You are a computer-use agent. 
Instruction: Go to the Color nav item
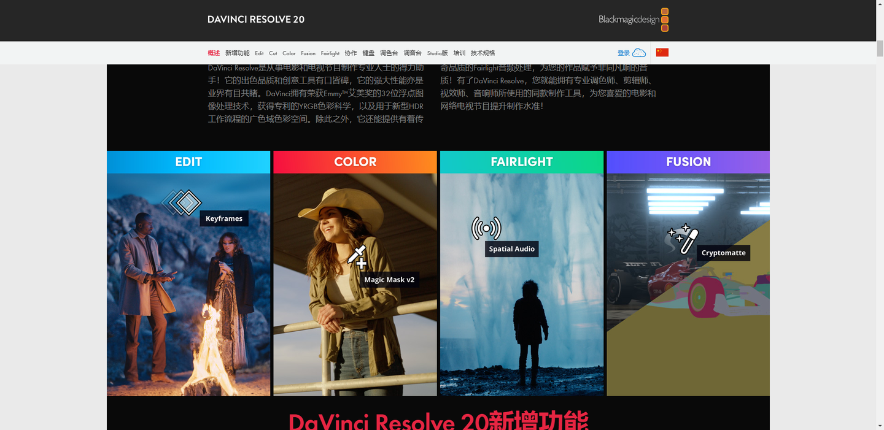pyautogui.click(x=289, y=53)
